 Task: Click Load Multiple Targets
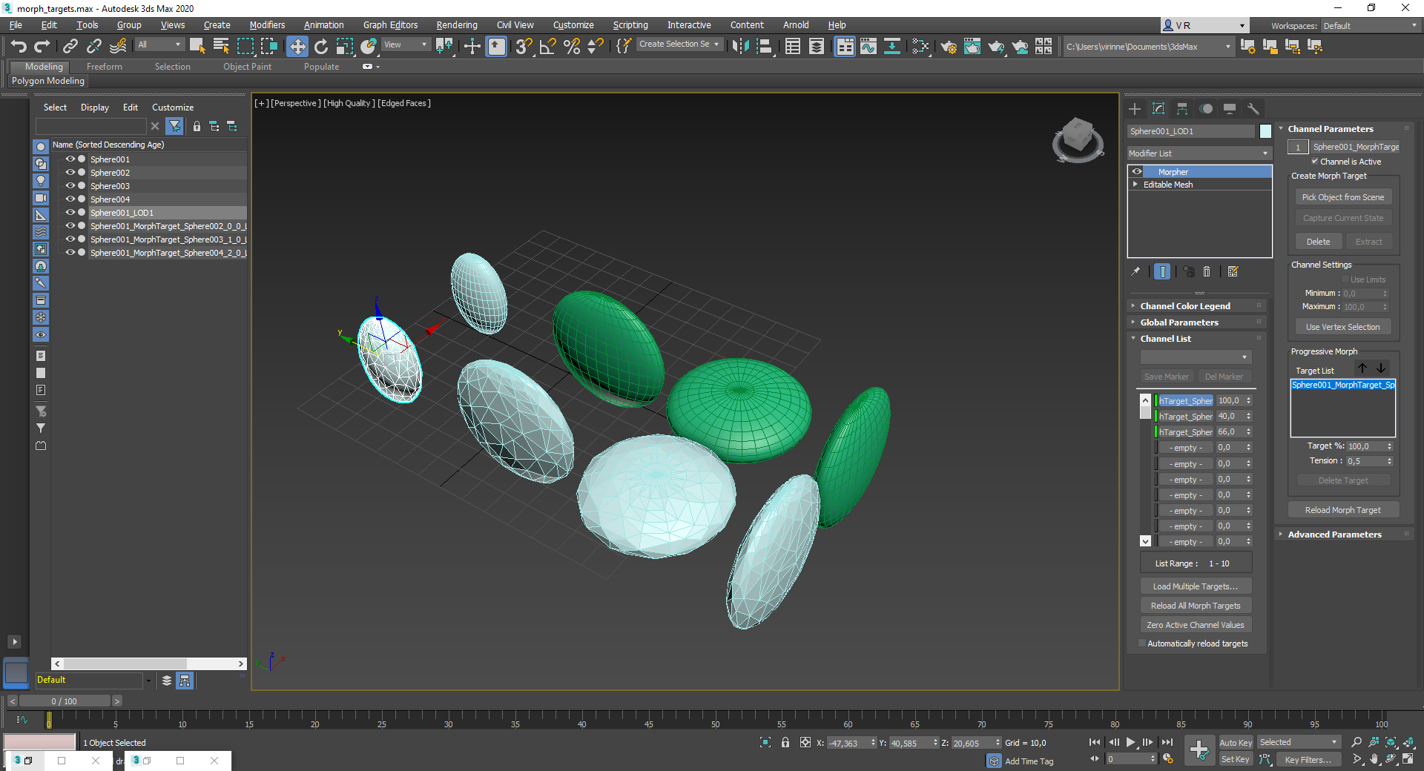(x=1195, y=586)
